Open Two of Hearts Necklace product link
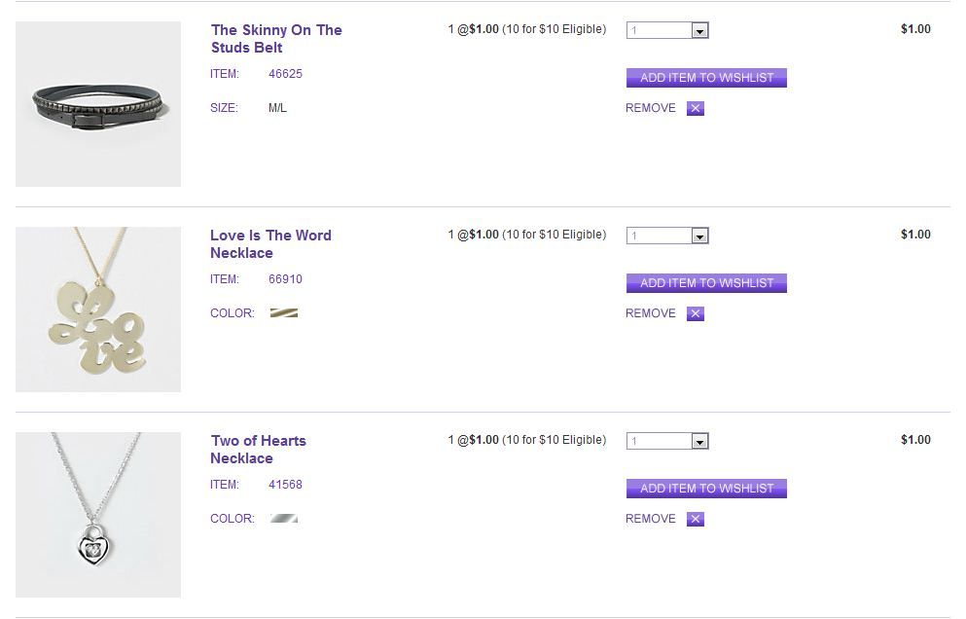 (x=258, y=450)
